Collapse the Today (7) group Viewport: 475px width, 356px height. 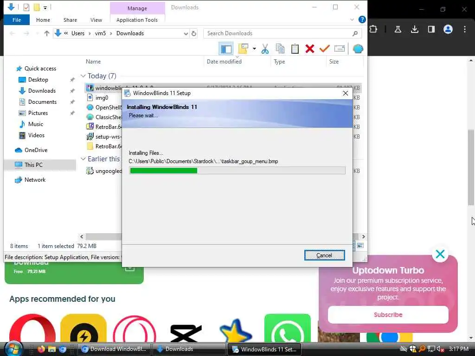(x=83, y=76)
